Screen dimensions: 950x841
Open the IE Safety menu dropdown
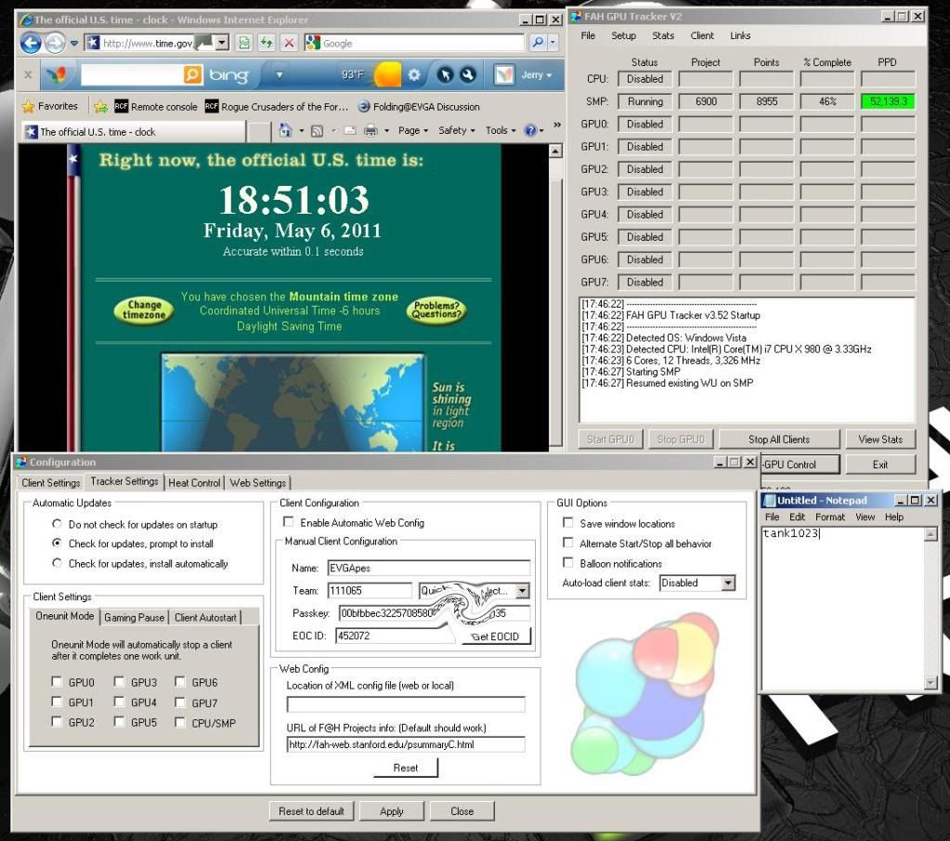click(x=456, y=131)
